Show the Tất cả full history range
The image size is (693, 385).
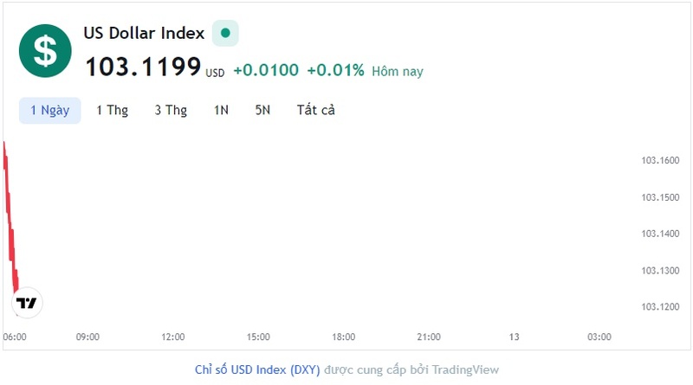[x=316, y=110]
